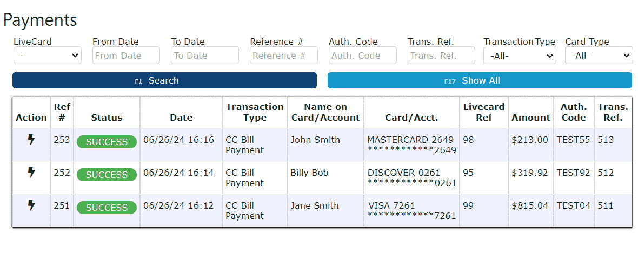
Task: Click the Show All button
Action: point(480,80)
